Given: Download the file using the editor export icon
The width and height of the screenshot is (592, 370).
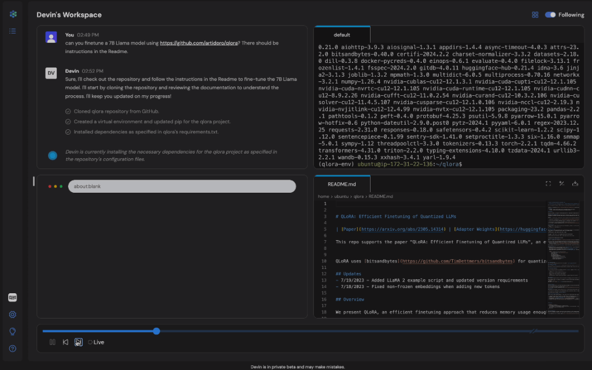Looking at the screenshot, I should 575,184.
